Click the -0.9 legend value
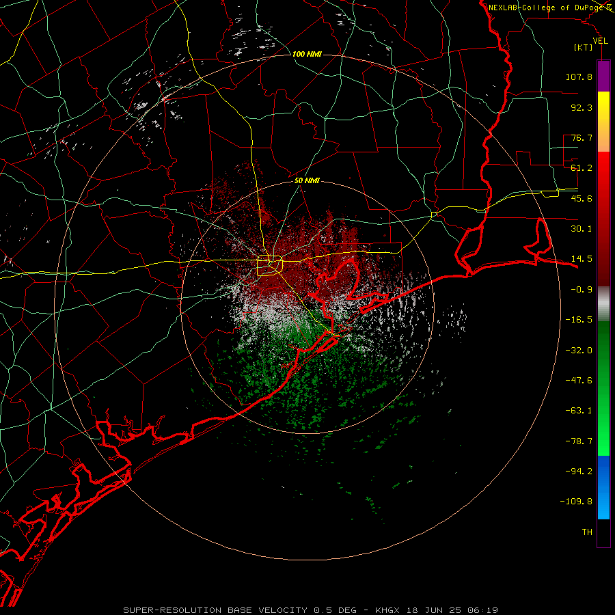Viewport: 615px width, 615px height. click(x=582, y=290)
